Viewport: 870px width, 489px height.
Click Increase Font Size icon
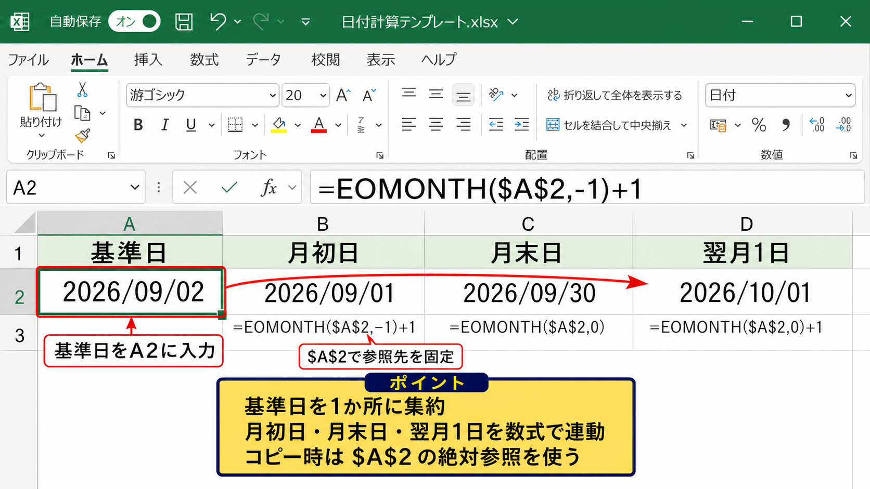coord(343,95)
